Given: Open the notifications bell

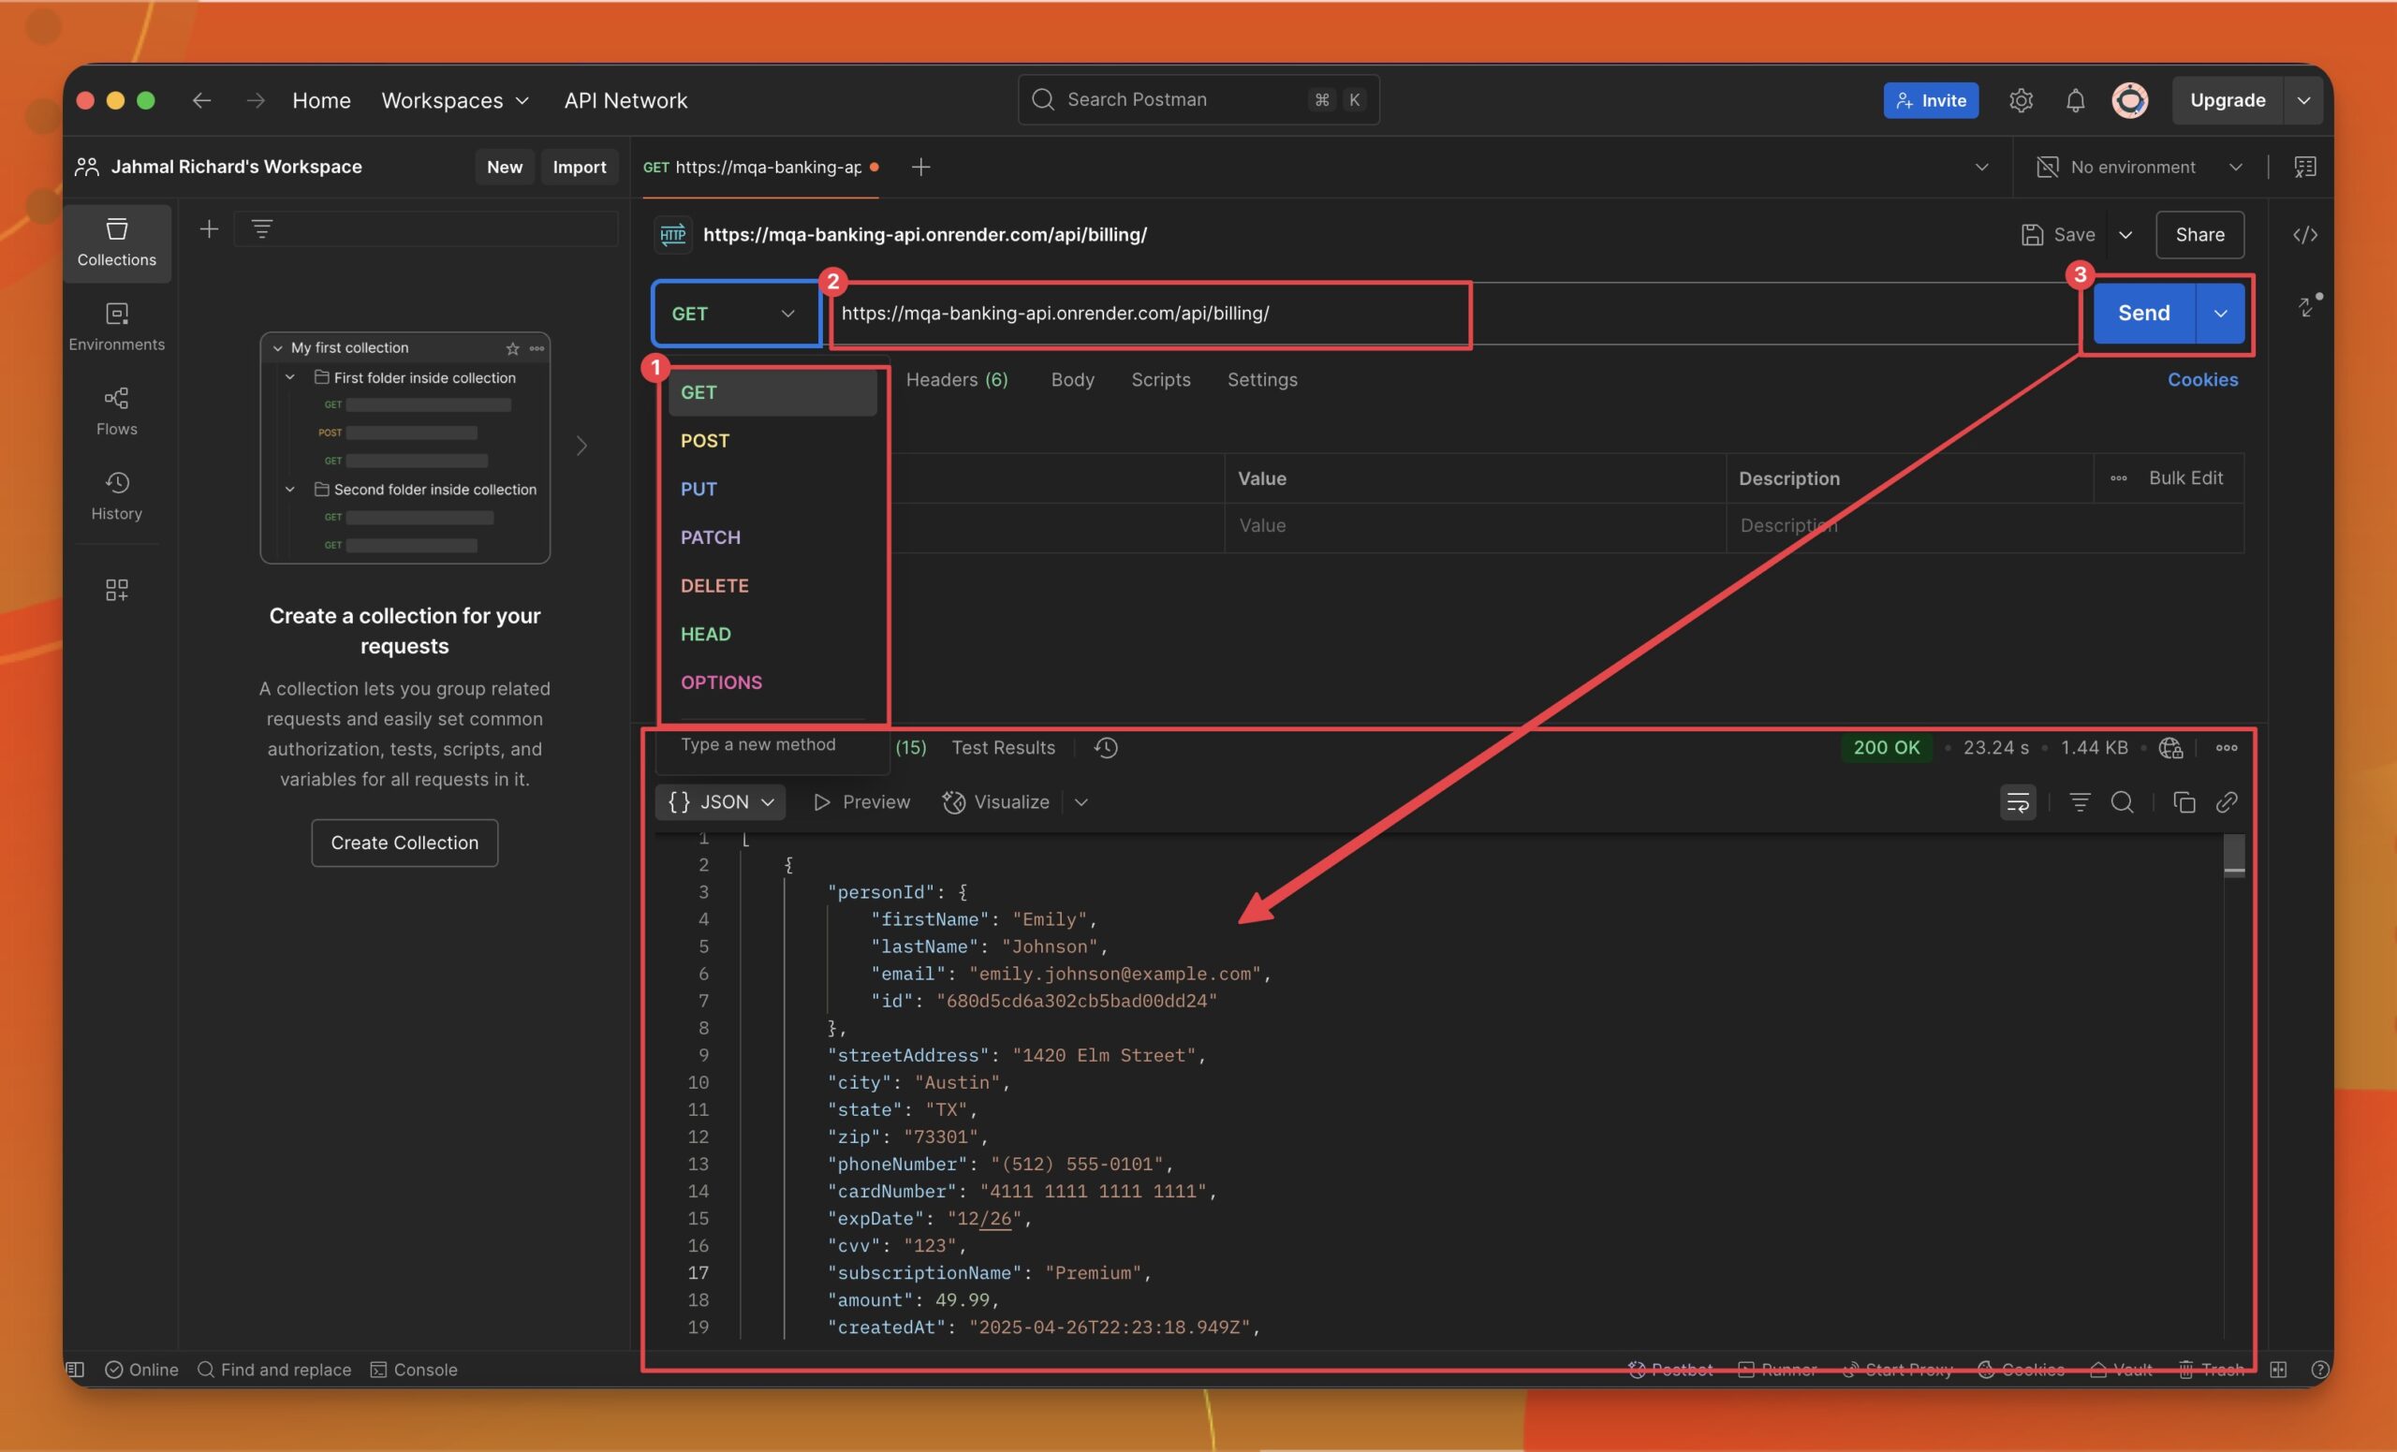Looking at the screenshot, I should 2075,100.
